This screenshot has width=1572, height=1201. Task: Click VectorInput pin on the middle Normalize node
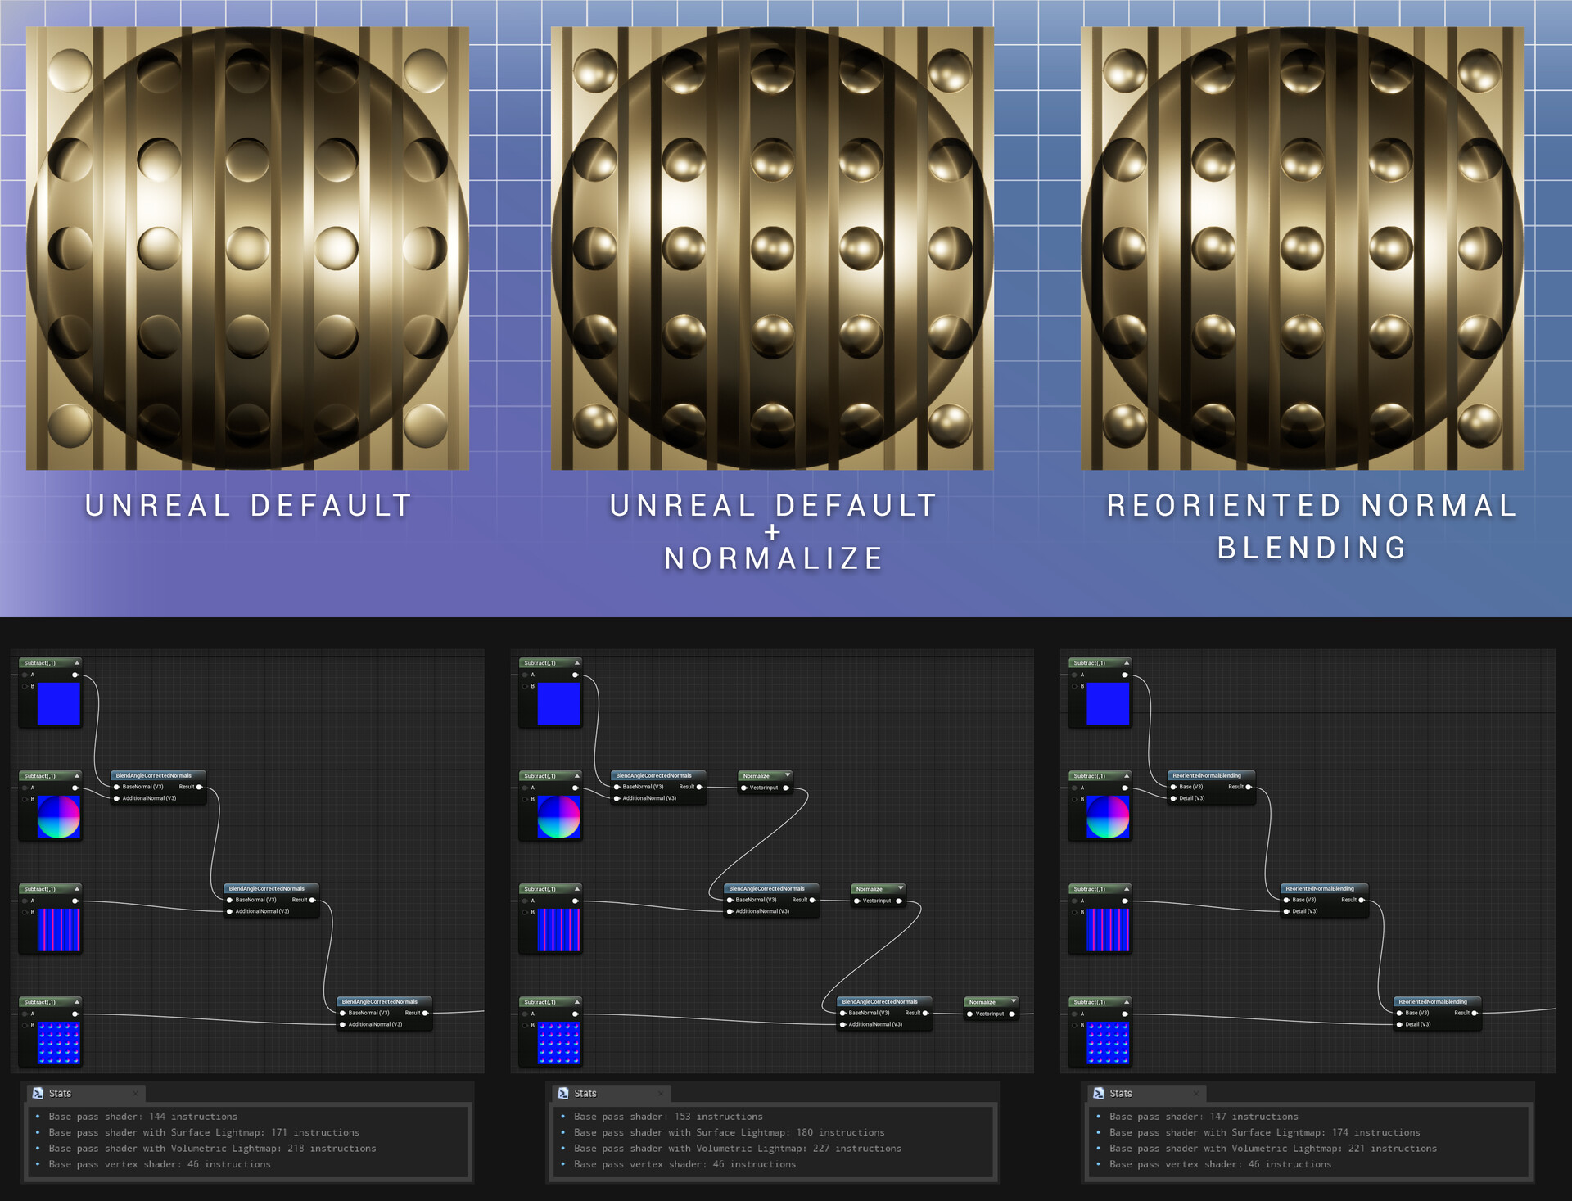pos(857,901)
